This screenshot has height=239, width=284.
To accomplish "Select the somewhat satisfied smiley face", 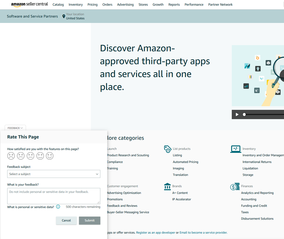I will [40, 156].
